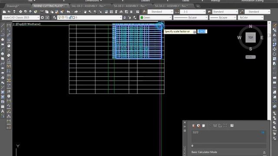This screenshot has height=156, width=278.
Task: Switch to the SAL-1B-3 - ASSEMBLY tab
Action: [x=88, y=6]
